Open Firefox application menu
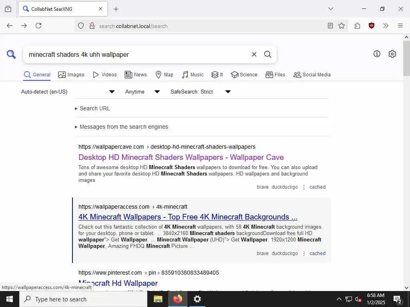Screen dimensions: 410x307 400,26
